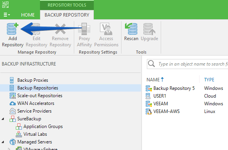This screenshot has width=228, height=150.
Task: Select WAN Accelerators node
Action: click(x=36, y=103)
